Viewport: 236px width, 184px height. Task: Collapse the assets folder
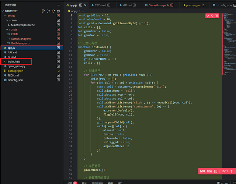[x=6, y=16]
